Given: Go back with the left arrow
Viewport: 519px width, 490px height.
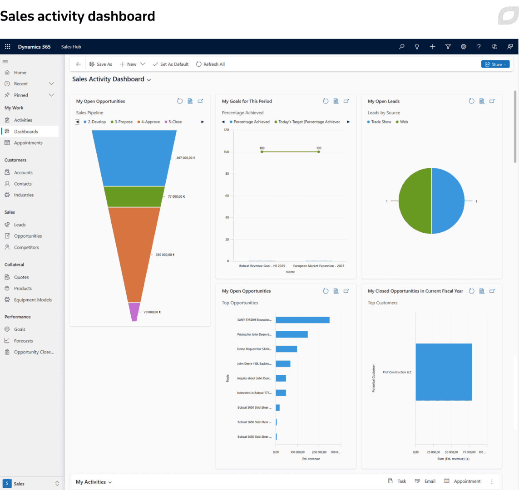Looking at the screenshot, I should click(x=78, y=64).
